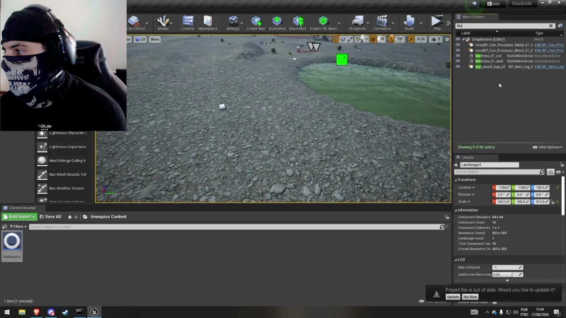This screenshot has width=566, height=318.
Task: Open the Details property matrix grid icon
Action: [x=550, y=172]
